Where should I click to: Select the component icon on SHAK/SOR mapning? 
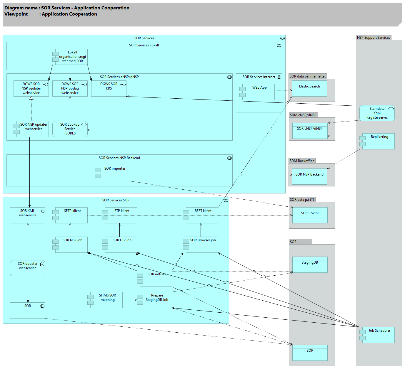90,300
